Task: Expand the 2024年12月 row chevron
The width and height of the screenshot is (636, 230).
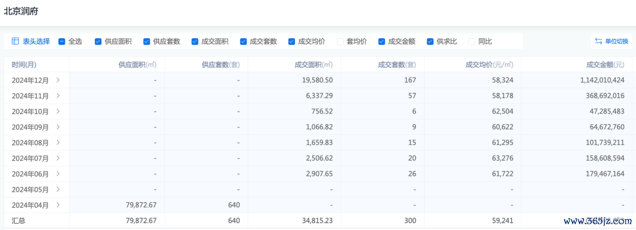Action: (x=58, y=80)
